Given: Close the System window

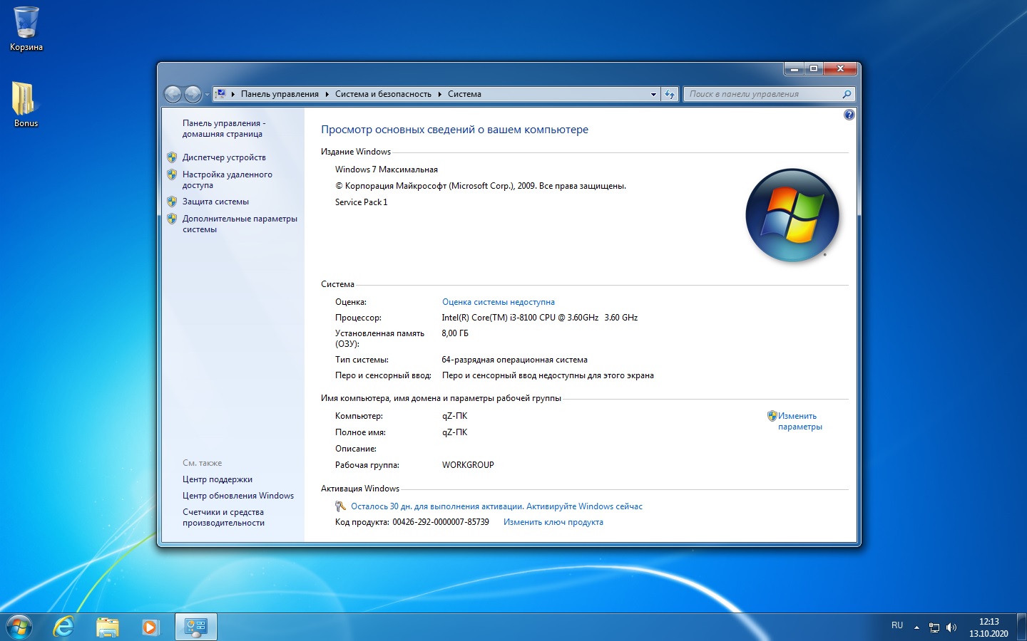Looking at the screenshot, I should 840,68.
